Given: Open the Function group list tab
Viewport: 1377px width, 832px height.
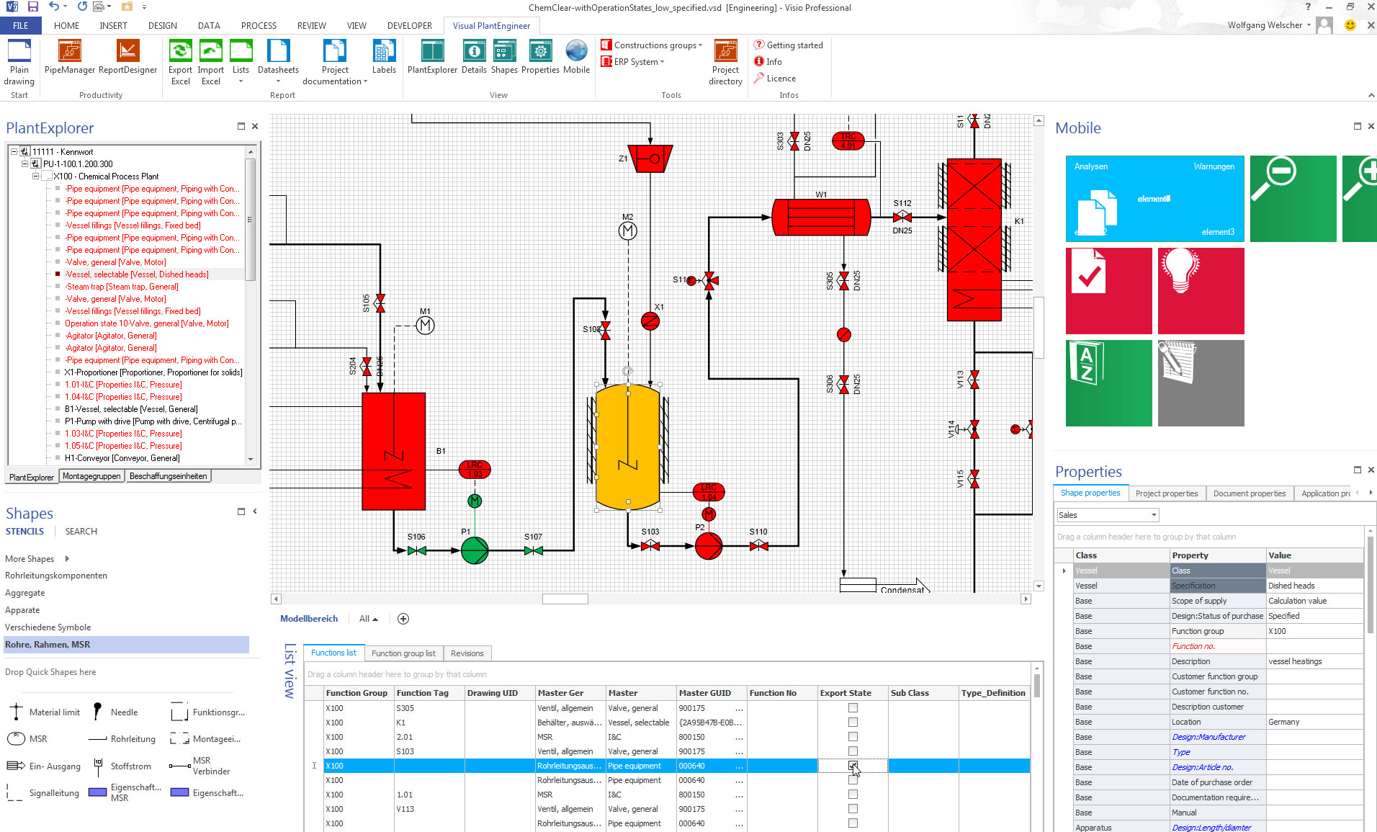Looking at the screenshot, I should click(x=403, y=653).
